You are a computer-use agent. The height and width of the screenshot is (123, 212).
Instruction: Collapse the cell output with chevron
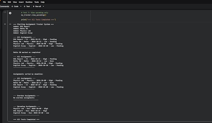coord(5,24)
